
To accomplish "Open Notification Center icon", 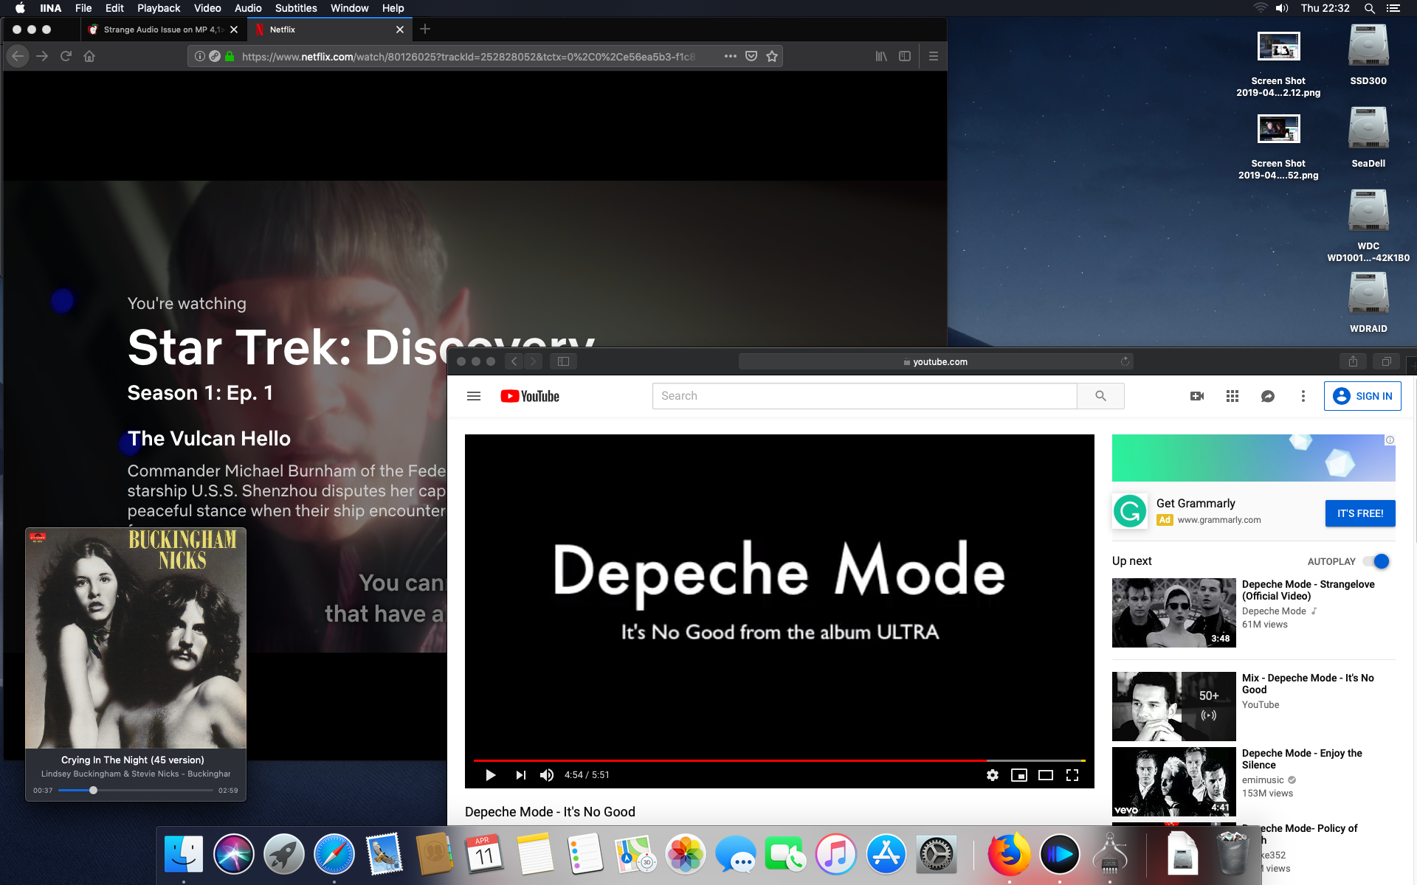I will pyautogui.click(x=1393, y=8).
